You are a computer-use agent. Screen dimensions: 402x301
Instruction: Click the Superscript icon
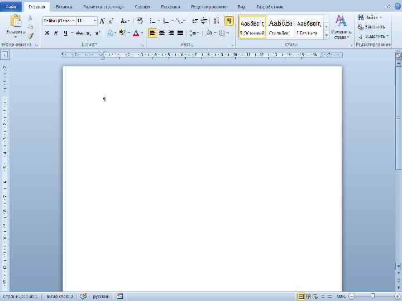coord(97,33)
